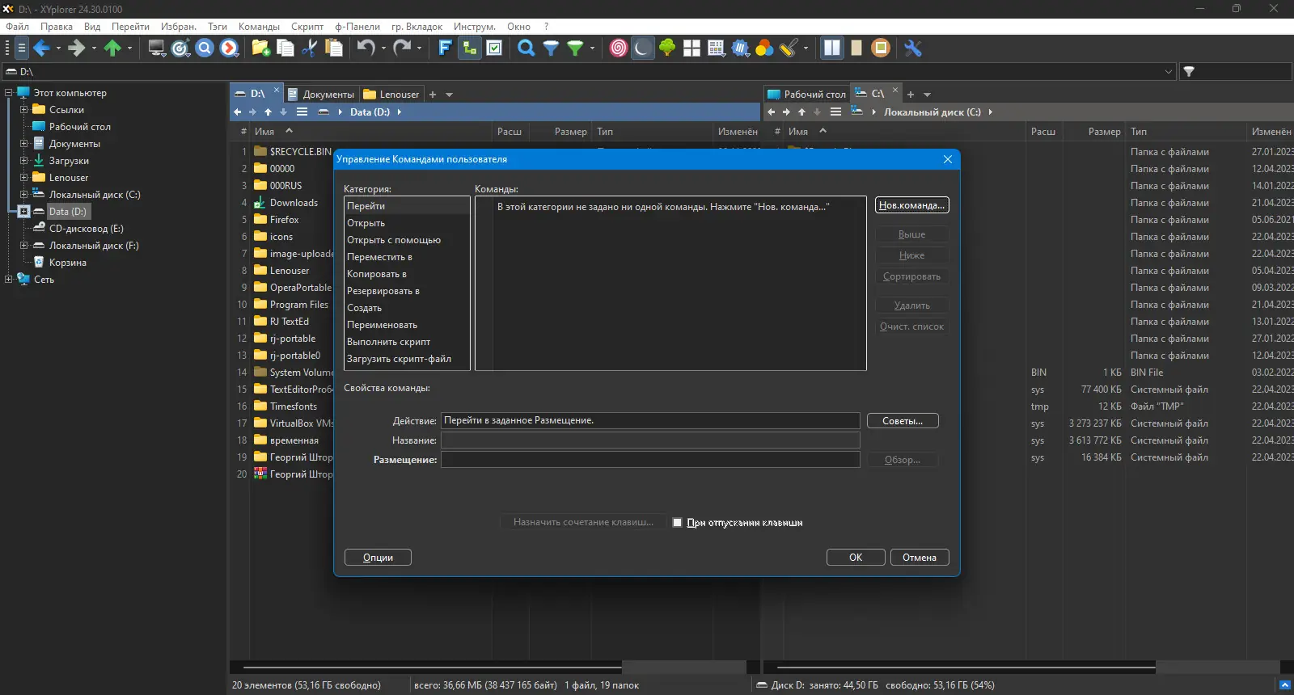Click the blue magnifier Find Files icon

pyautogui.click(x=526, y=48)
